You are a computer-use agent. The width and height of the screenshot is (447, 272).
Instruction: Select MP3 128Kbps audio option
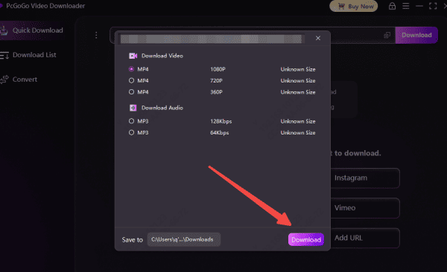pos(131,121)
